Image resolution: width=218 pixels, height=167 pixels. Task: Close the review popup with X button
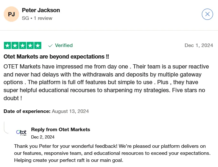pos(207,14)
